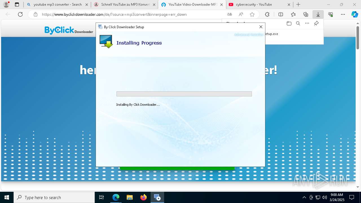
Task: Toggle the Downloads toolbar button
Action: pyautogui.click(x=318, y=14)
